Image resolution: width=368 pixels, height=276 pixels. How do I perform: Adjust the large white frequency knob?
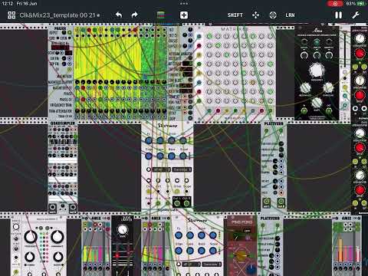point(317,70)
